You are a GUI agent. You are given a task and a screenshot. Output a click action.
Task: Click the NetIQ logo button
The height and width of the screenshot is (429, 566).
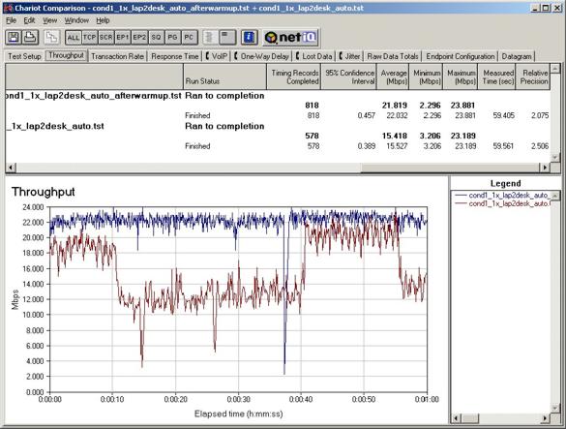click(290, 37)
